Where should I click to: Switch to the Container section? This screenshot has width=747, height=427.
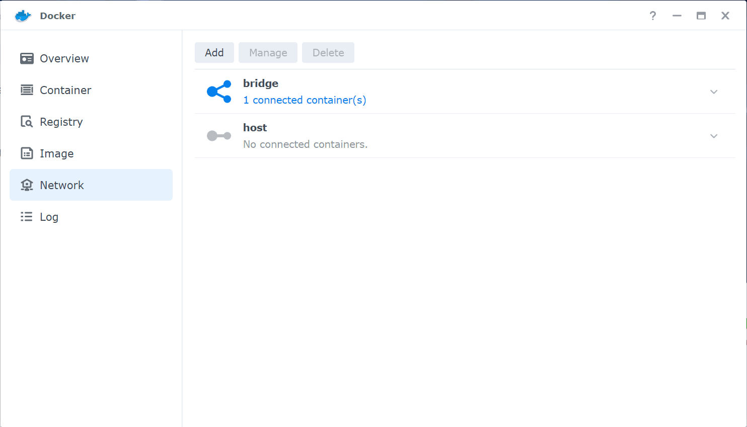65,90
